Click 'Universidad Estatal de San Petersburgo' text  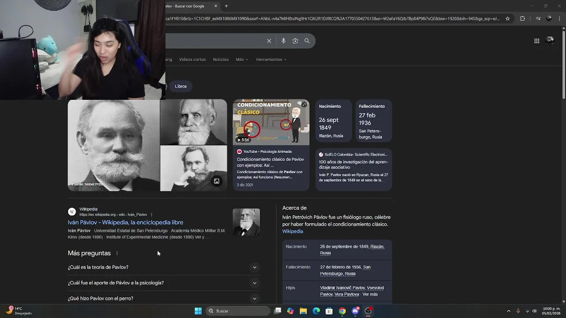coord(131,231)
